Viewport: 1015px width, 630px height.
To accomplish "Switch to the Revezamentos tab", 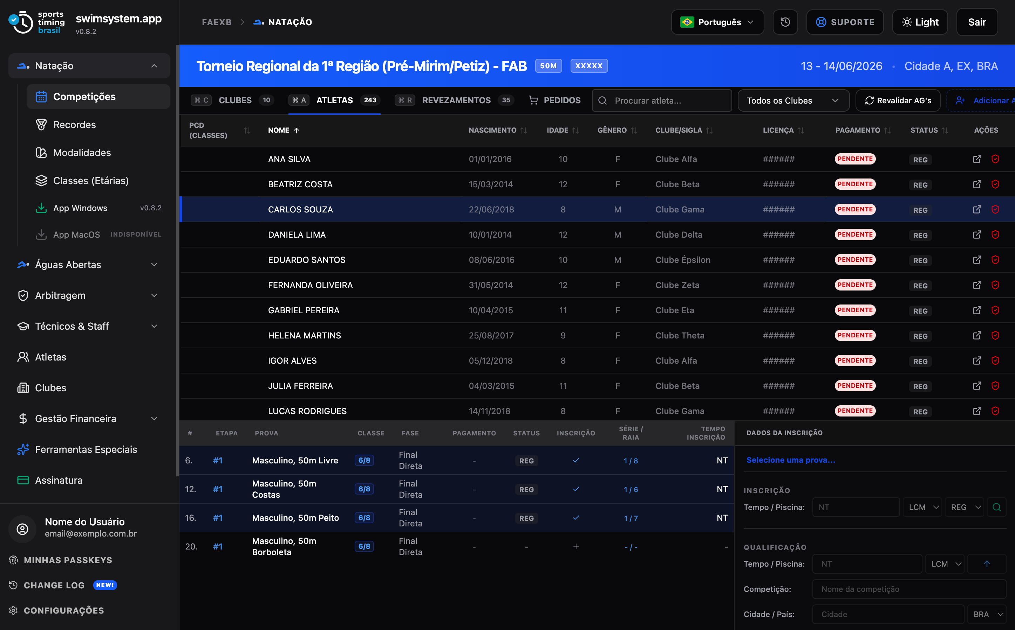I will click(x=455, y=100).
